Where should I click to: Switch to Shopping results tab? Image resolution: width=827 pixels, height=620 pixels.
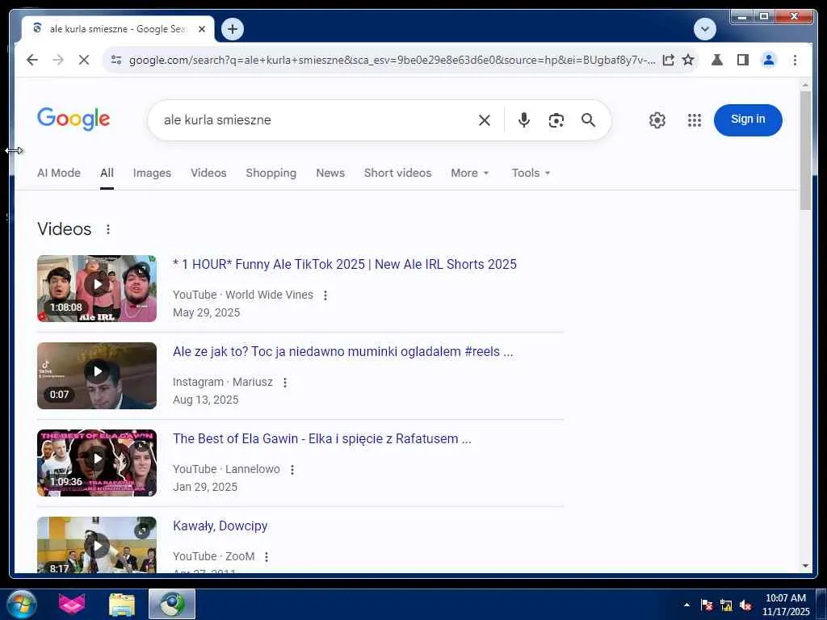tap(271, 173)
